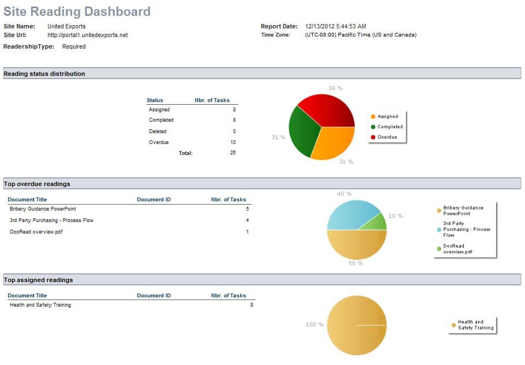
Task: Click the 38 % pie chart label
Action: coord(336,88)
